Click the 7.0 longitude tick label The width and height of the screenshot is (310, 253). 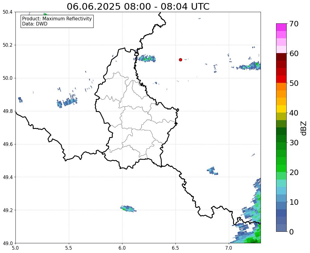click(x=229, y=248)
